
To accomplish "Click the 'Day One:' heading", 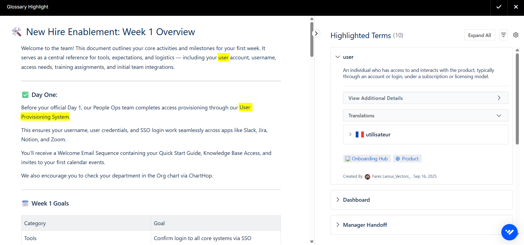I will [x=45, y=95].
